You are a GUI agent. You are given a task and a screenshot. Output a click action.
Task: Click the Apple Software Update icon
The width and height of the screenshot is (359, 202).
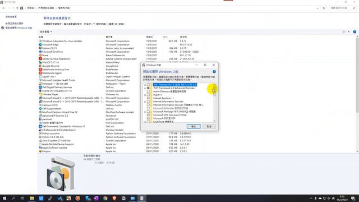(x=40, y=148)
